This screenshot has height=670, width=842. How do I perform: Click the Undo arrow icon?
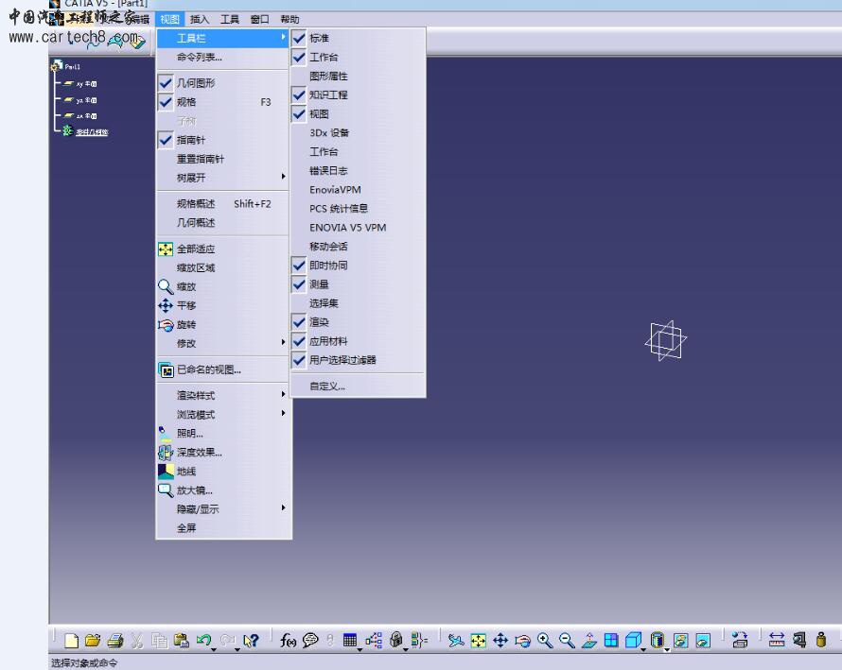click(202, 641)
